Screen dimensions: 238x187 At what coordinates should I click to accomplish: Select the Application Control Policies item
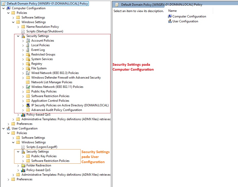tap(50, 101)
